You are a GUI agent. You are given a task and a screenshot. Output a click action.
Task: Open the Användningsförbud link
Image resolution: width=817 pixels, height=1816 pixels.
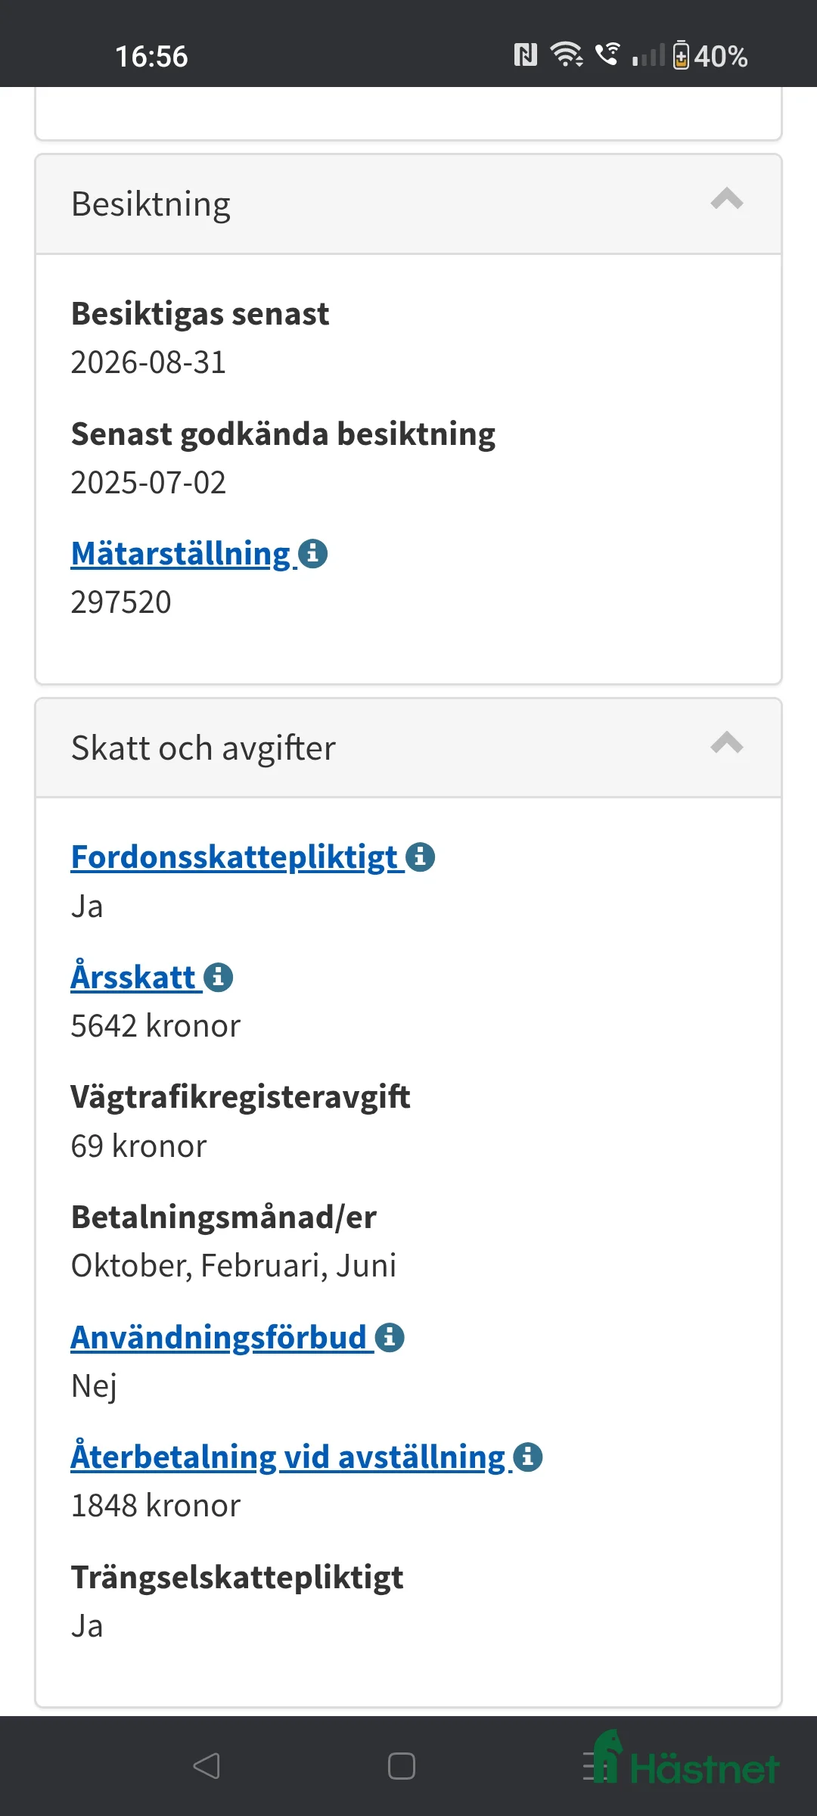[x=218, y=1336]
